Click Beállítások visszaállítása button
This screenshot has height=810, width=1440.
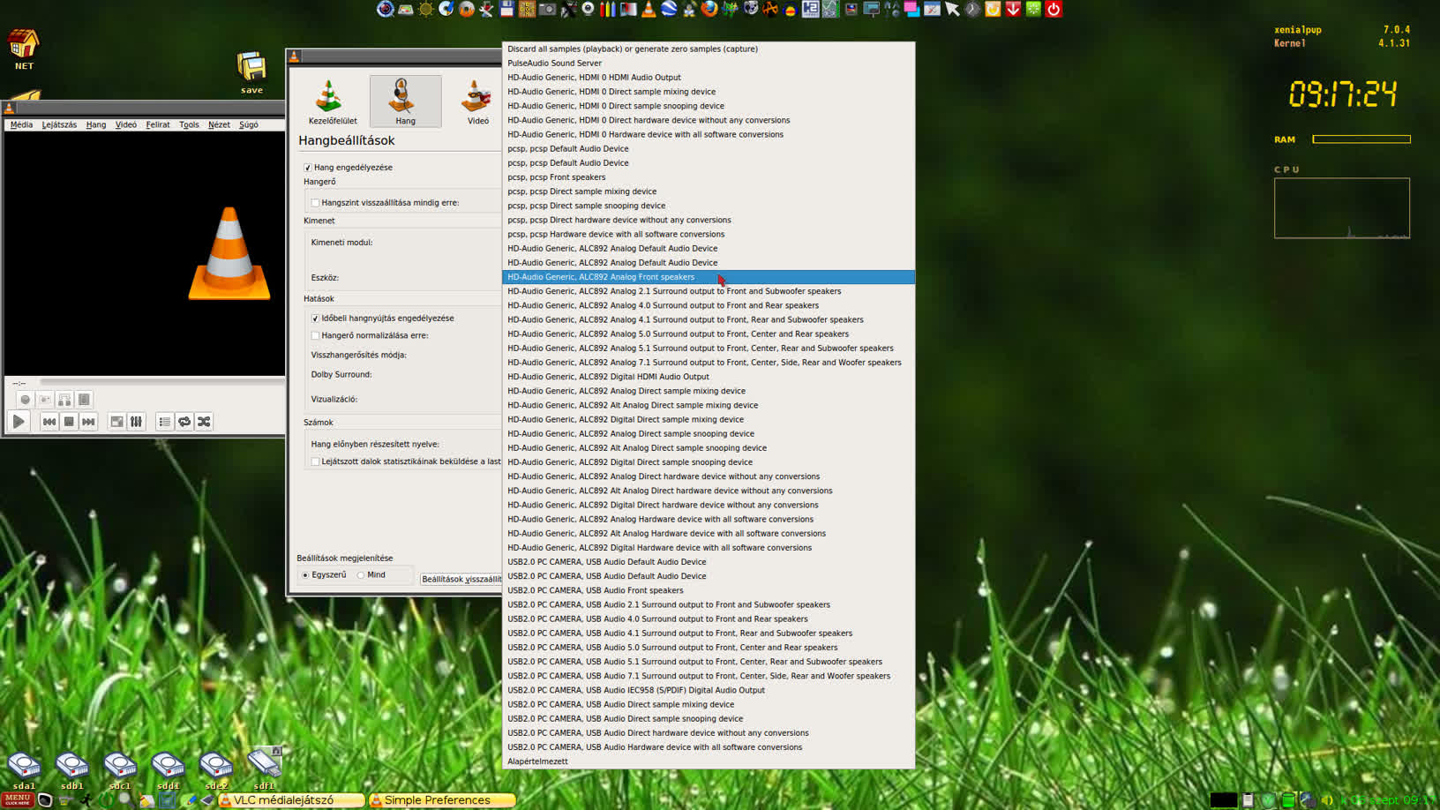[x=461, y=579]
